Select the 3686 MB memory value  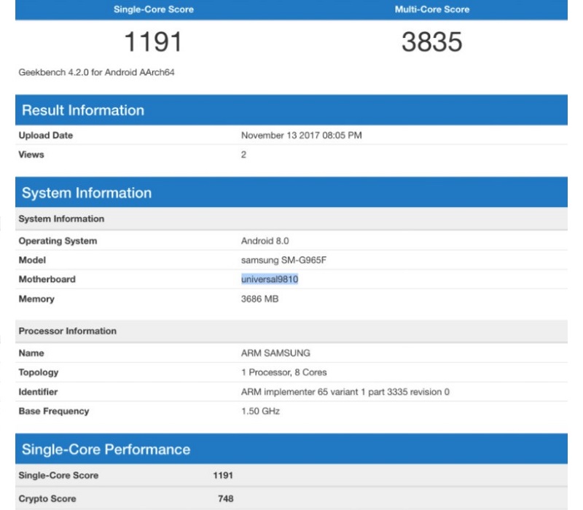[259, 299]
